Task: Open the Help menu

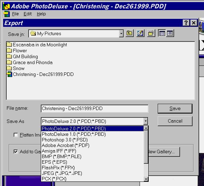Action: pyautogui.click(x=41, y=14)
